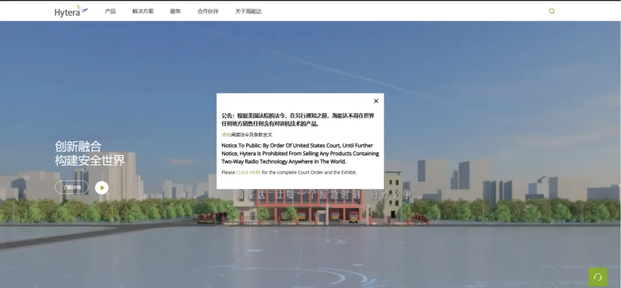This screenshot has width=621, height=288.
Task: Click the slogan text above the station
Action: 322,194
